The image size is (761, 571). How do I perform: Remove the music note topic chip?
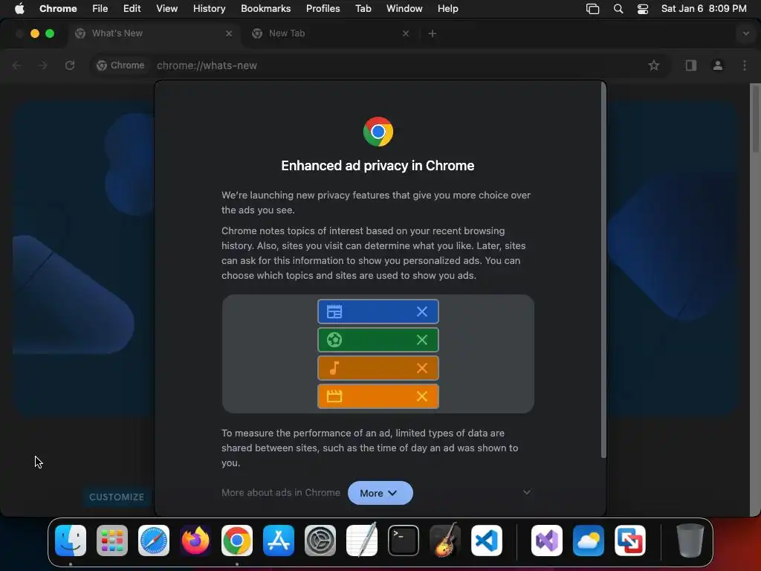[422, 368]
